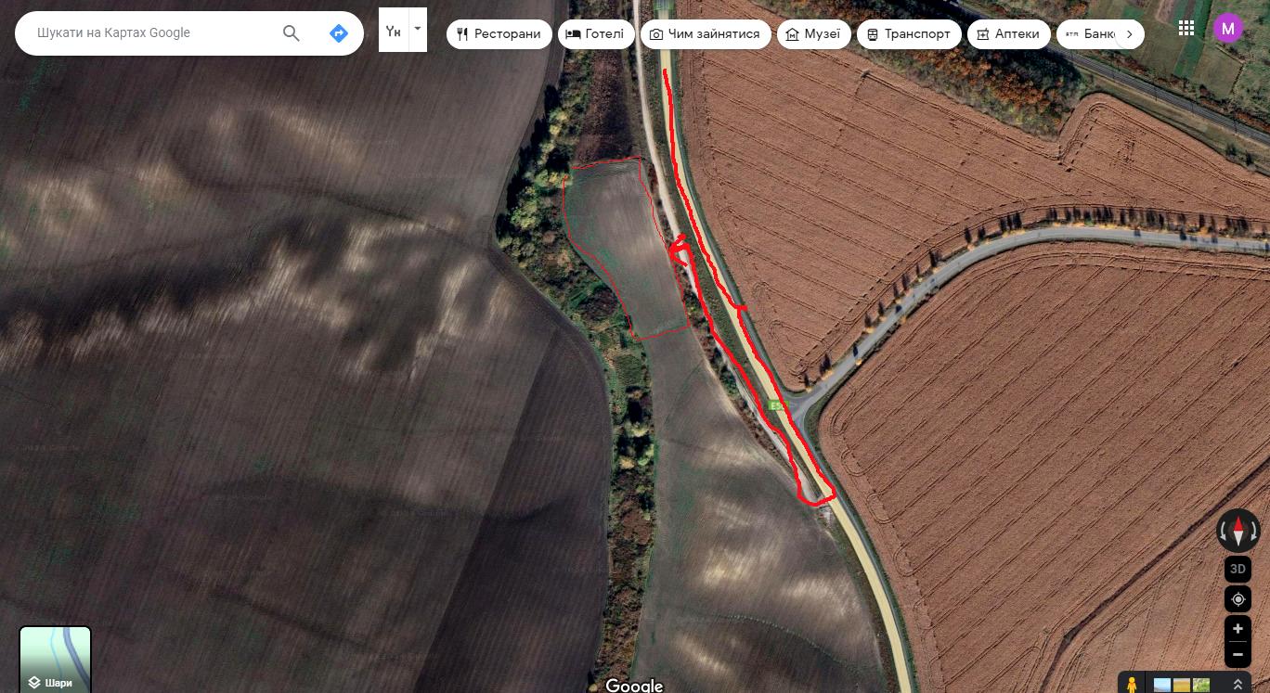Reset the compass to north
This screenshot has width=1270, height=693.
click(1238, 531)
